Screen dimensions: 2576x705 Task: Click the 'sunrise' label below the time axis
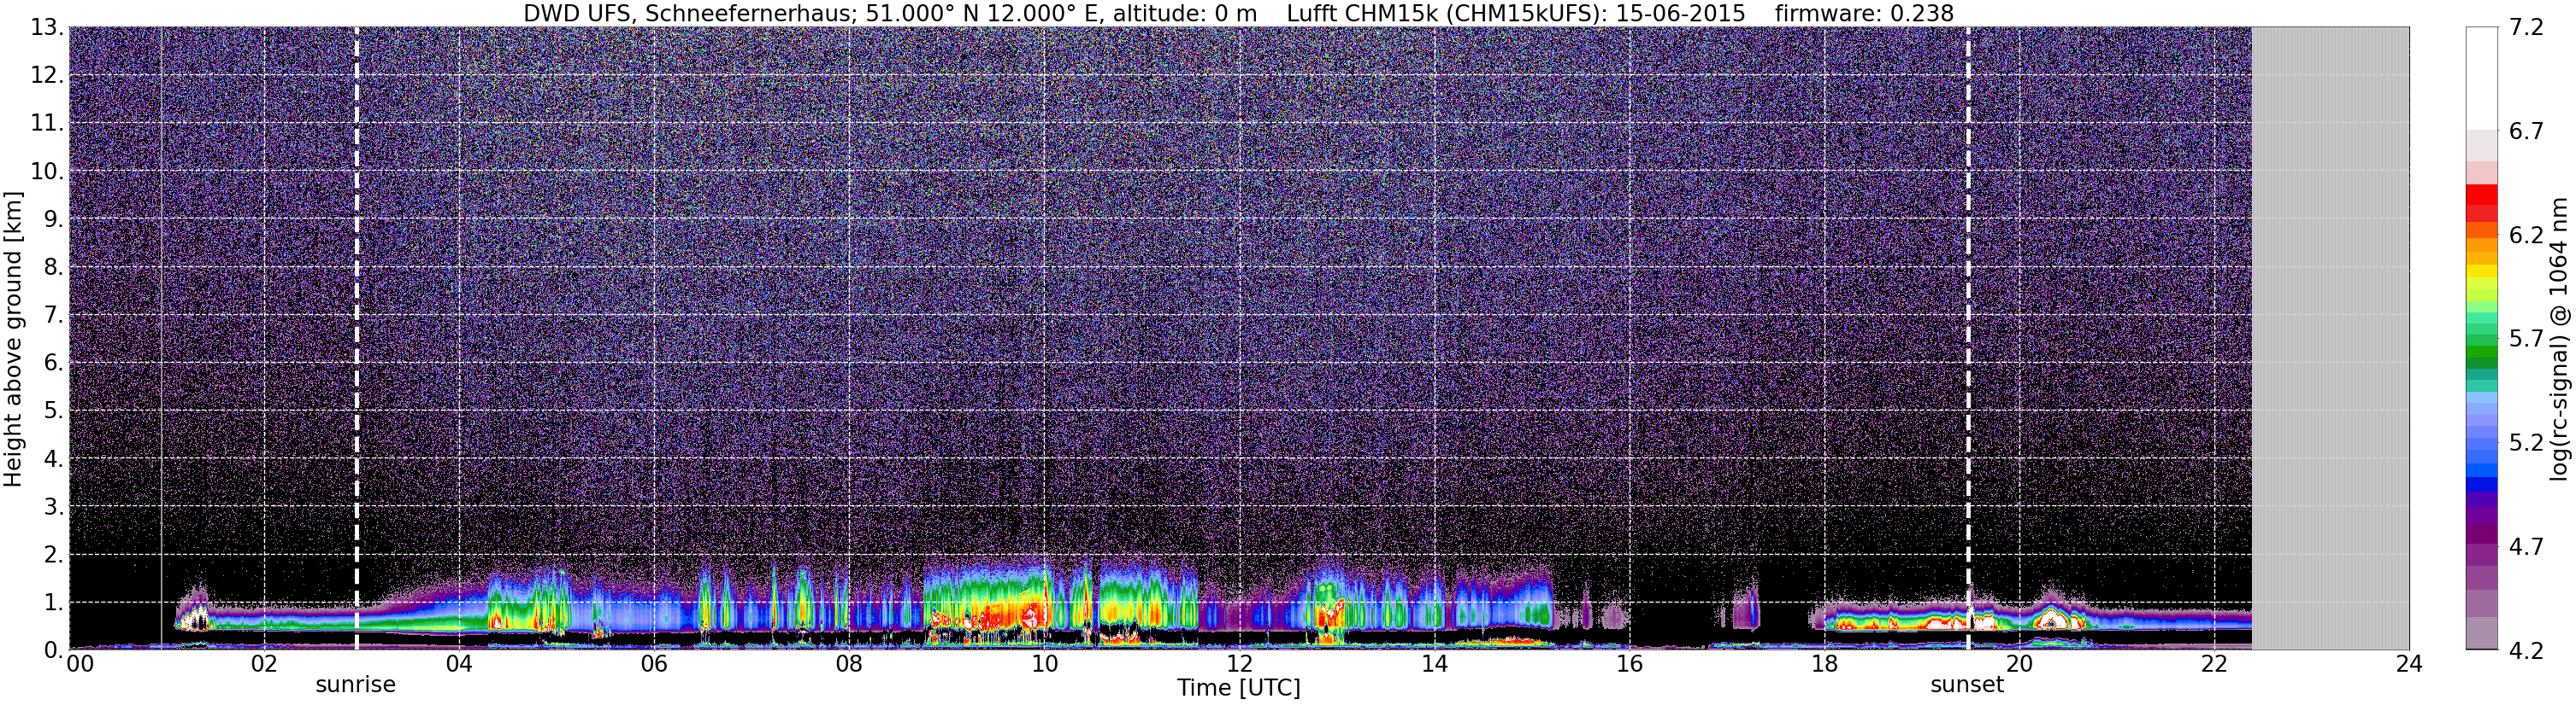355,685
